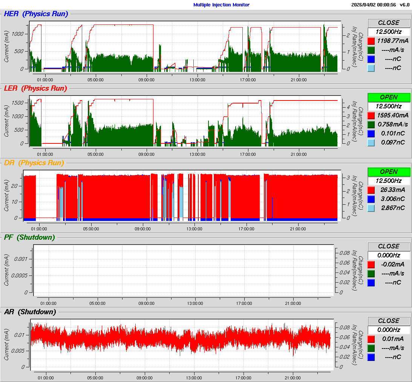The height and width of the screenshot is (382, 412).
Task: Click the LER 1595.40mA current readout
Action: click(x=393, y=115)
